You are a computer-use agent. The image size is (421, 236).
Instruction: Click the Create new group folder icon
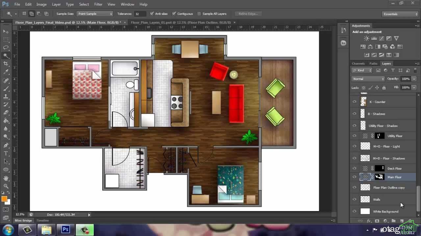point(393,221)
